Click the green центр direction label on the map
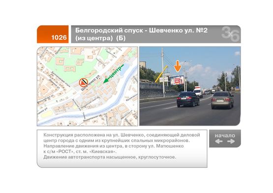This screenshot has height=193, width=273. [x=114, y=74]
